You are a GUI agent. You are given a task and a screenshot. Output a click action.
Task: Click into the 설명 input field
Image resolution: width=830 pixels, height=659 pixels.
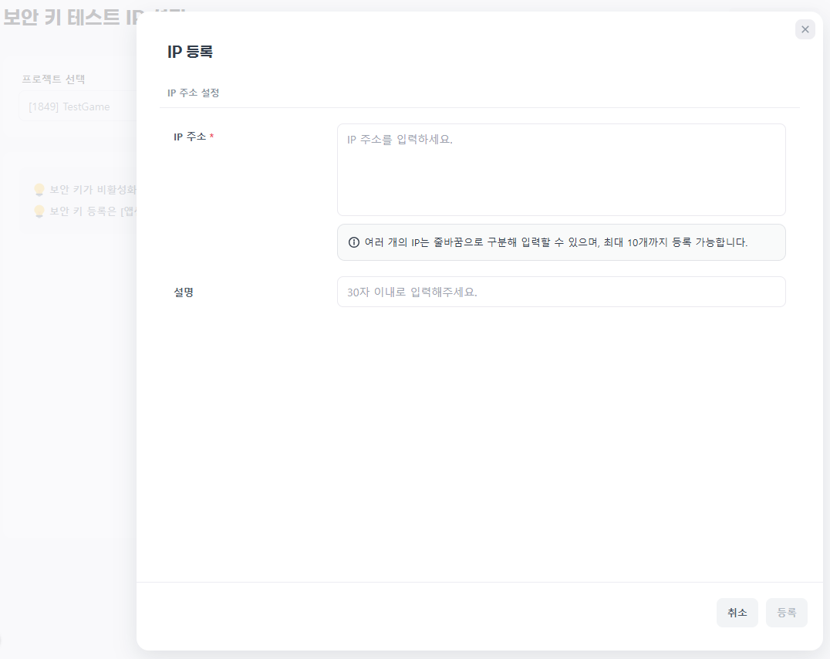[x=561, y=292]
